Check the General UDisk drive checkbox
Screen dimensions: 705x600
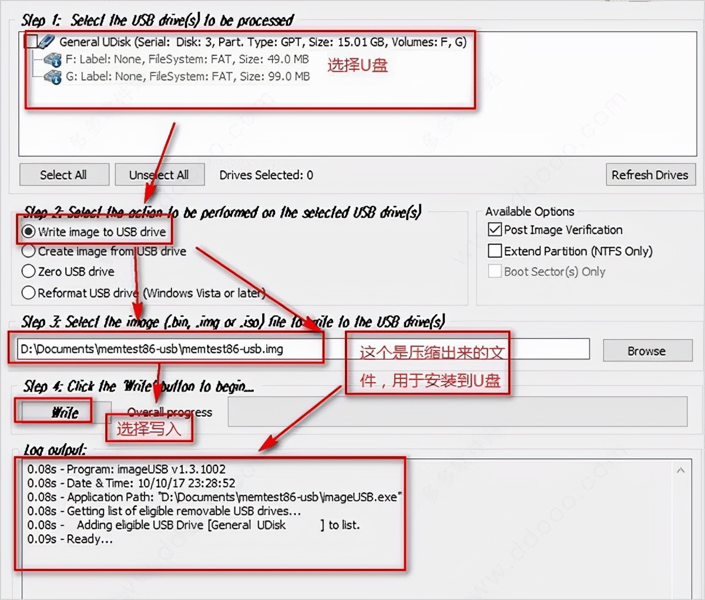tap(33, 42)
